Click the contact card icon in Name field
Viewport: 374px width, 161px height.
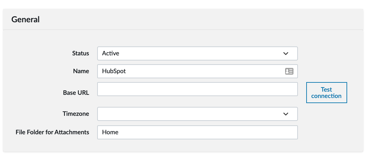[289, 71]
